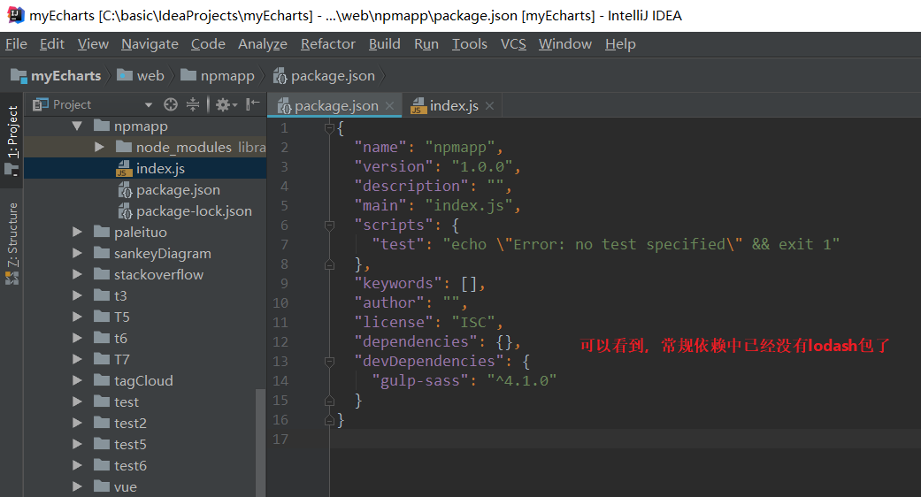
Task: Open the Help menu
Action: click(x=620, y=44)
